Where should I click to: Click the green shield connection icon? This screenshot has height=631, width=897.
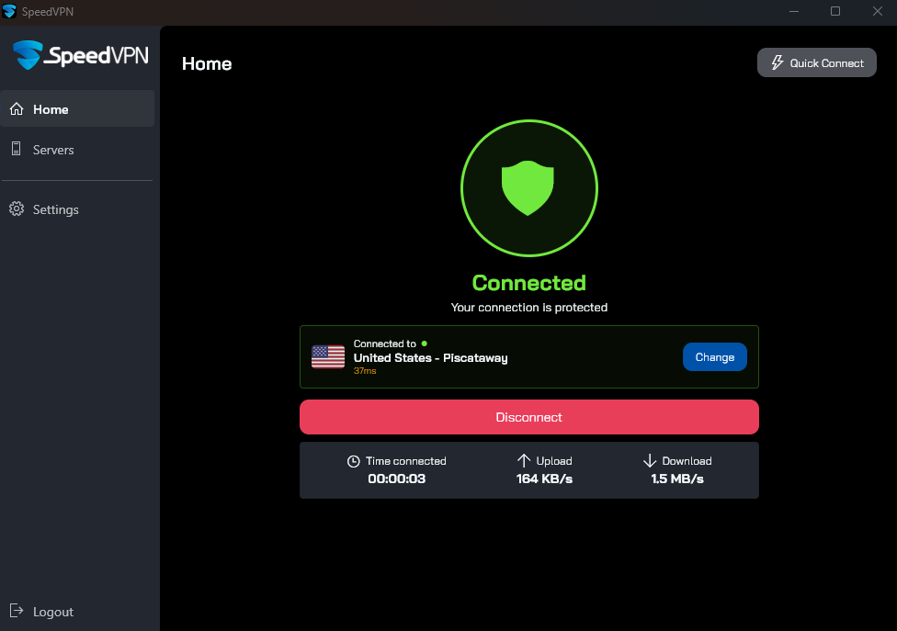coord(529,187)
